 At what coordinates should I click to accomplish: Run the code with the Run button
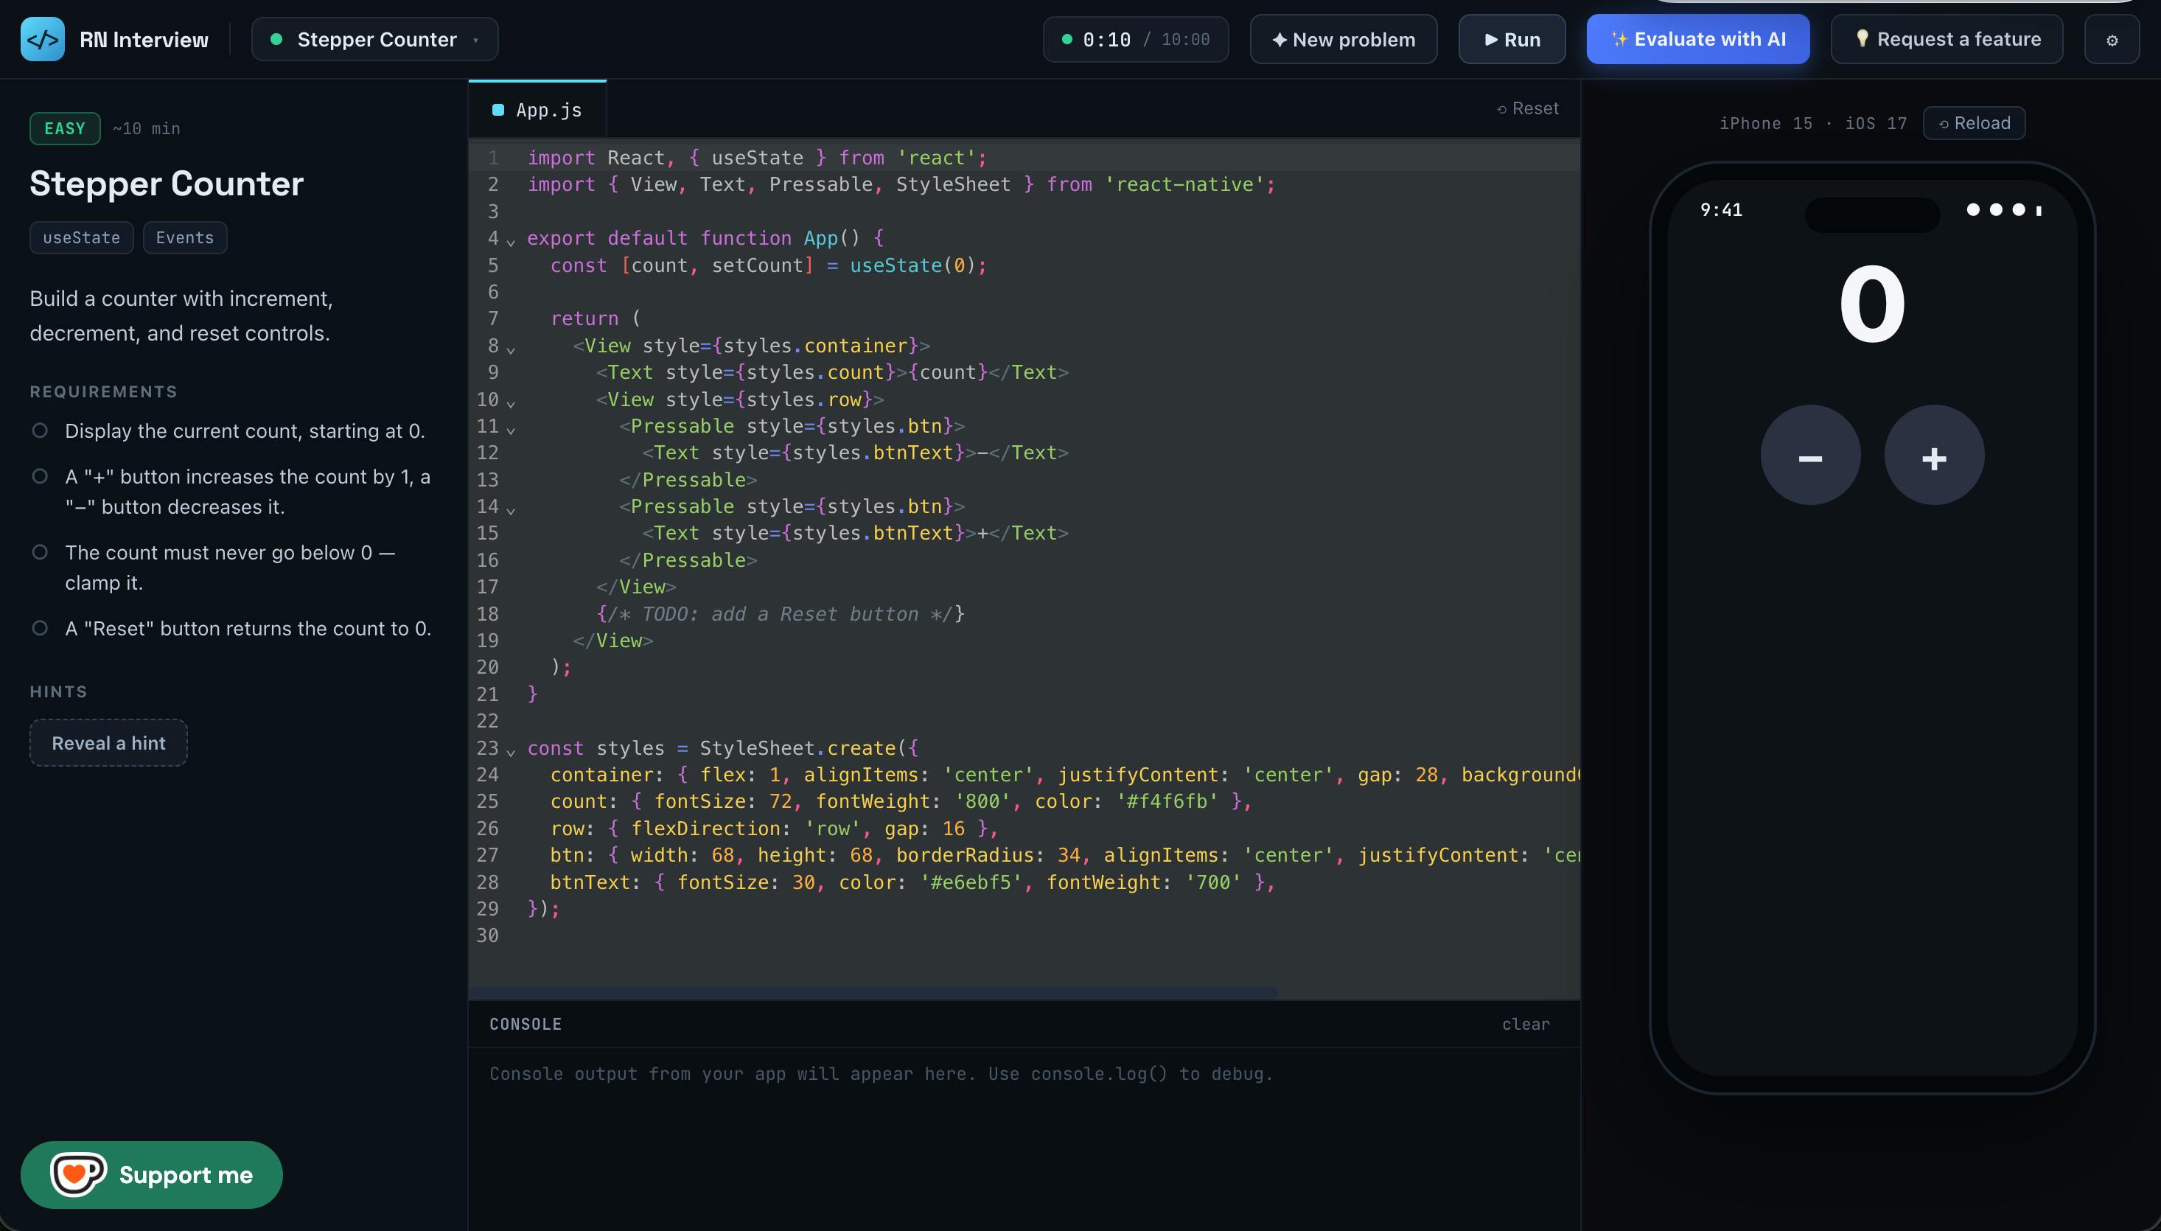click(x=1512, y=39)
